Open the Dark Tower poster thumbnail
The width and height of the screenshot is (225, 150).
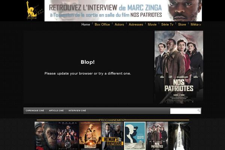click(x=179, y=136)
